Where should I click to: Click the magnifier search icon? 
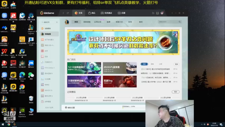pyautogui.click(x=180, y=22)
